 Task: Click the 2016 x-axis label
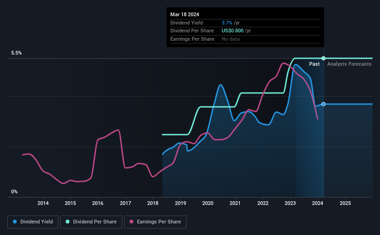[98, 203]
